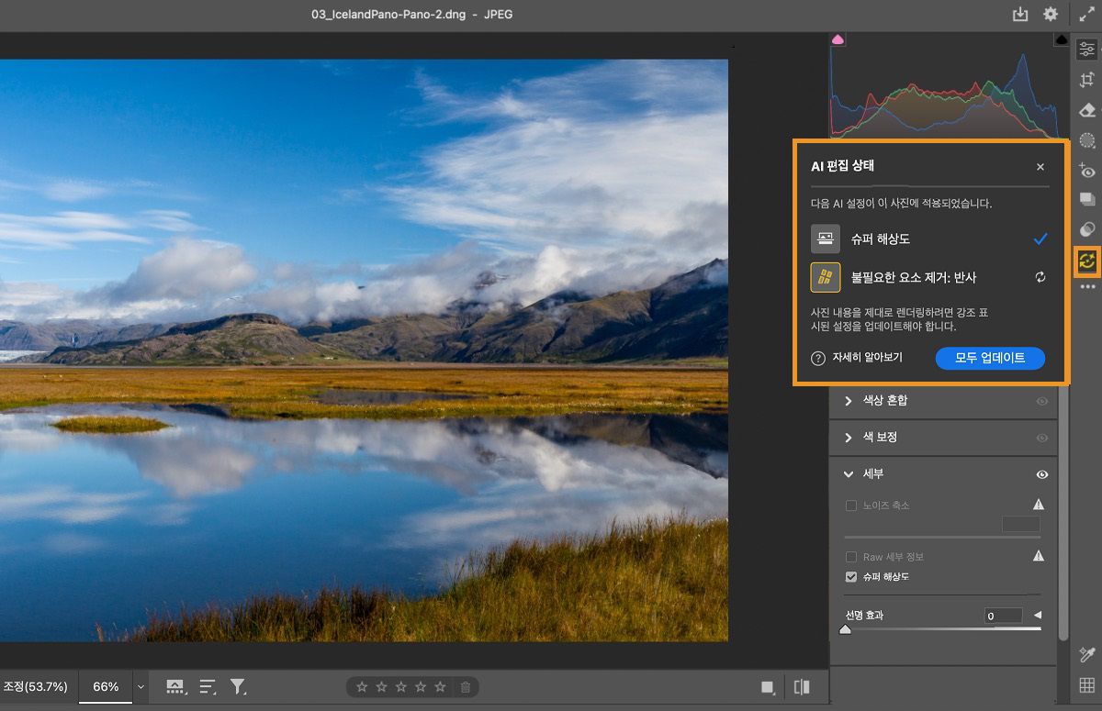
Task: Click the 슈퍼 해상도 blue checkmark
Action: (1040, 239)
